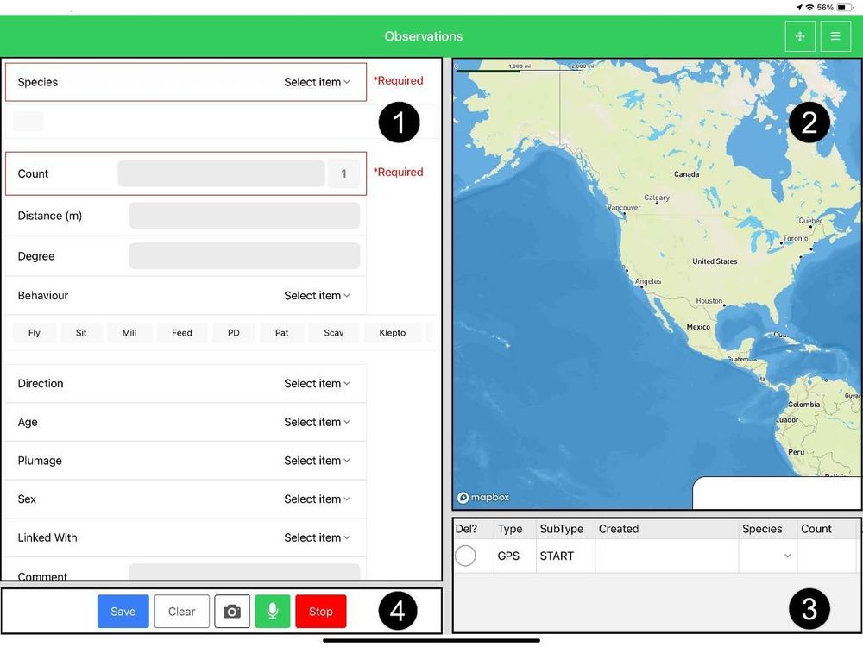Open the Behaviour dropdown
This screenshot has height=647, width=863.
coord(317,295)
